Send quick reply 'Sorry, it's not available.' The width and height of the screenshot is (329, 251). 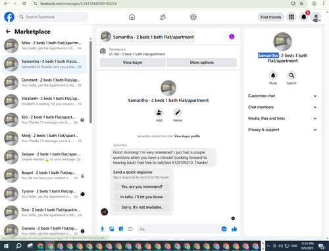(x=142, y=208)
